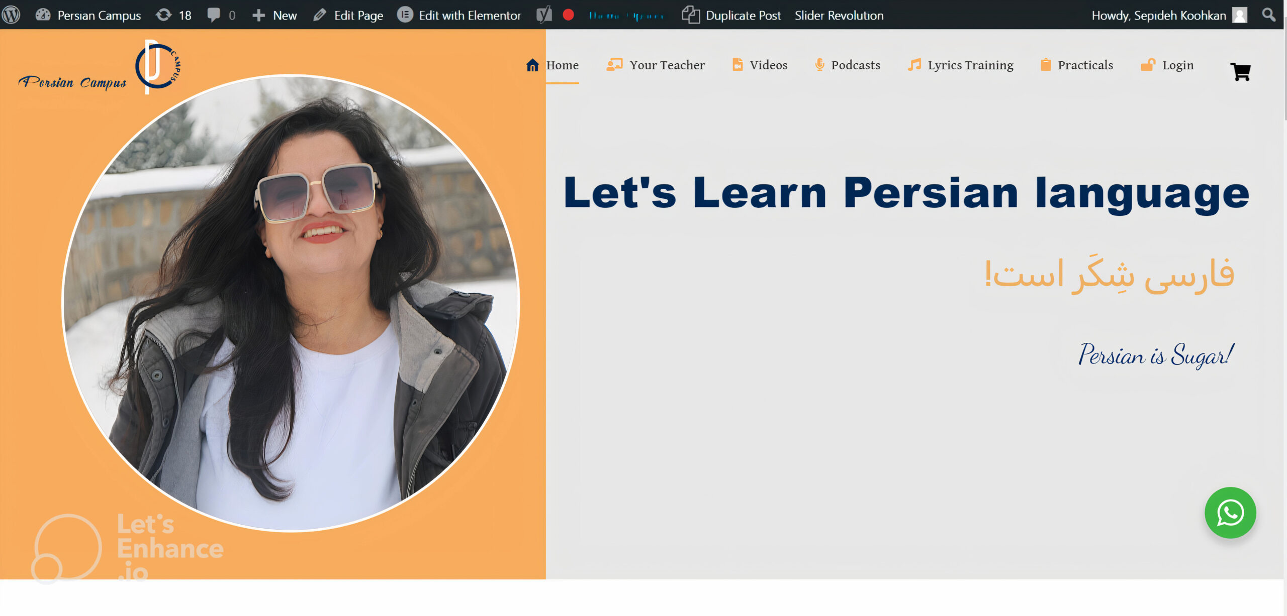The width and height of the screenshot is (1287, 616).
Task: Click the user avatar in admin bar
Action: click(1240, 15)
